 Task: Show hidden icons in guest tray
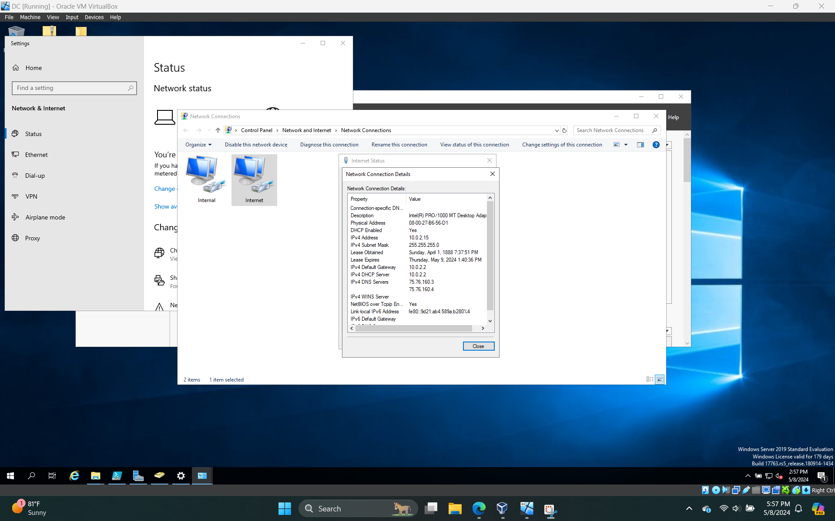(x=748, y=476)
